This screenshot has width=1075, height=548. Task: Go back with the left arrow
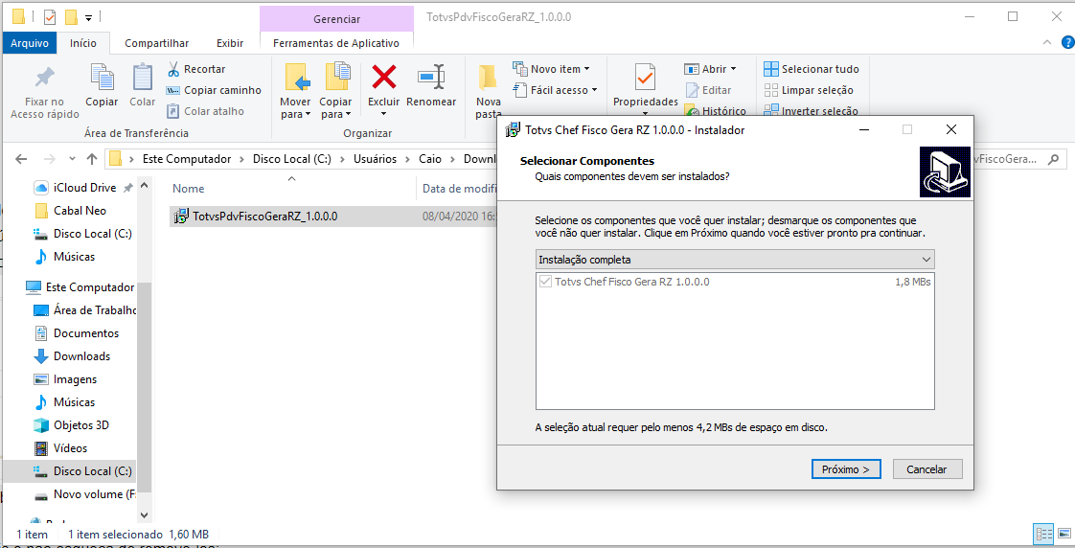coord(21,159)
